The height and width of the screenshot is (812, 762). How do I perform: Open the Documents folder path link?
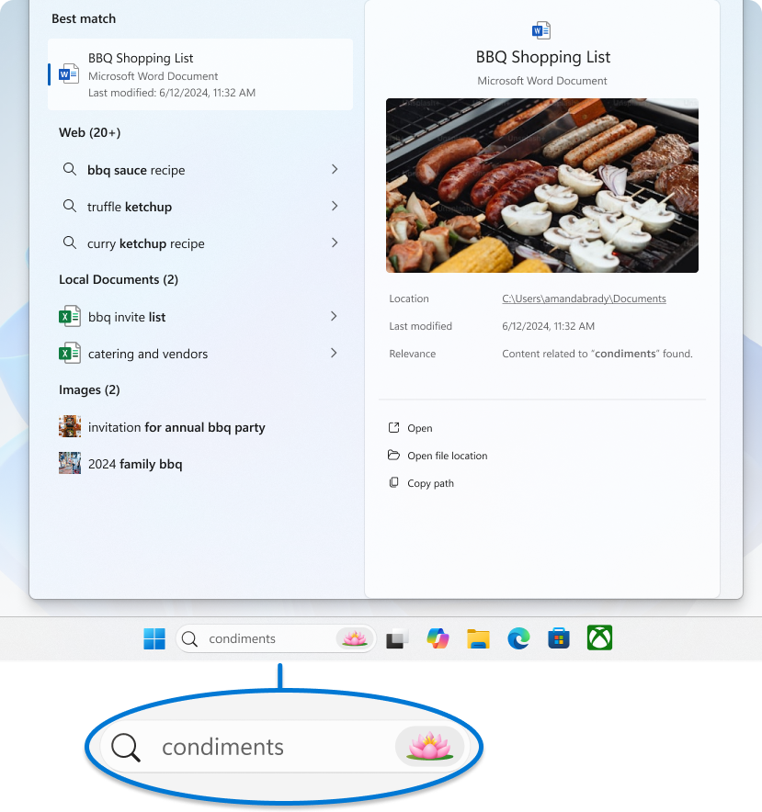click(x=584, y=299)
